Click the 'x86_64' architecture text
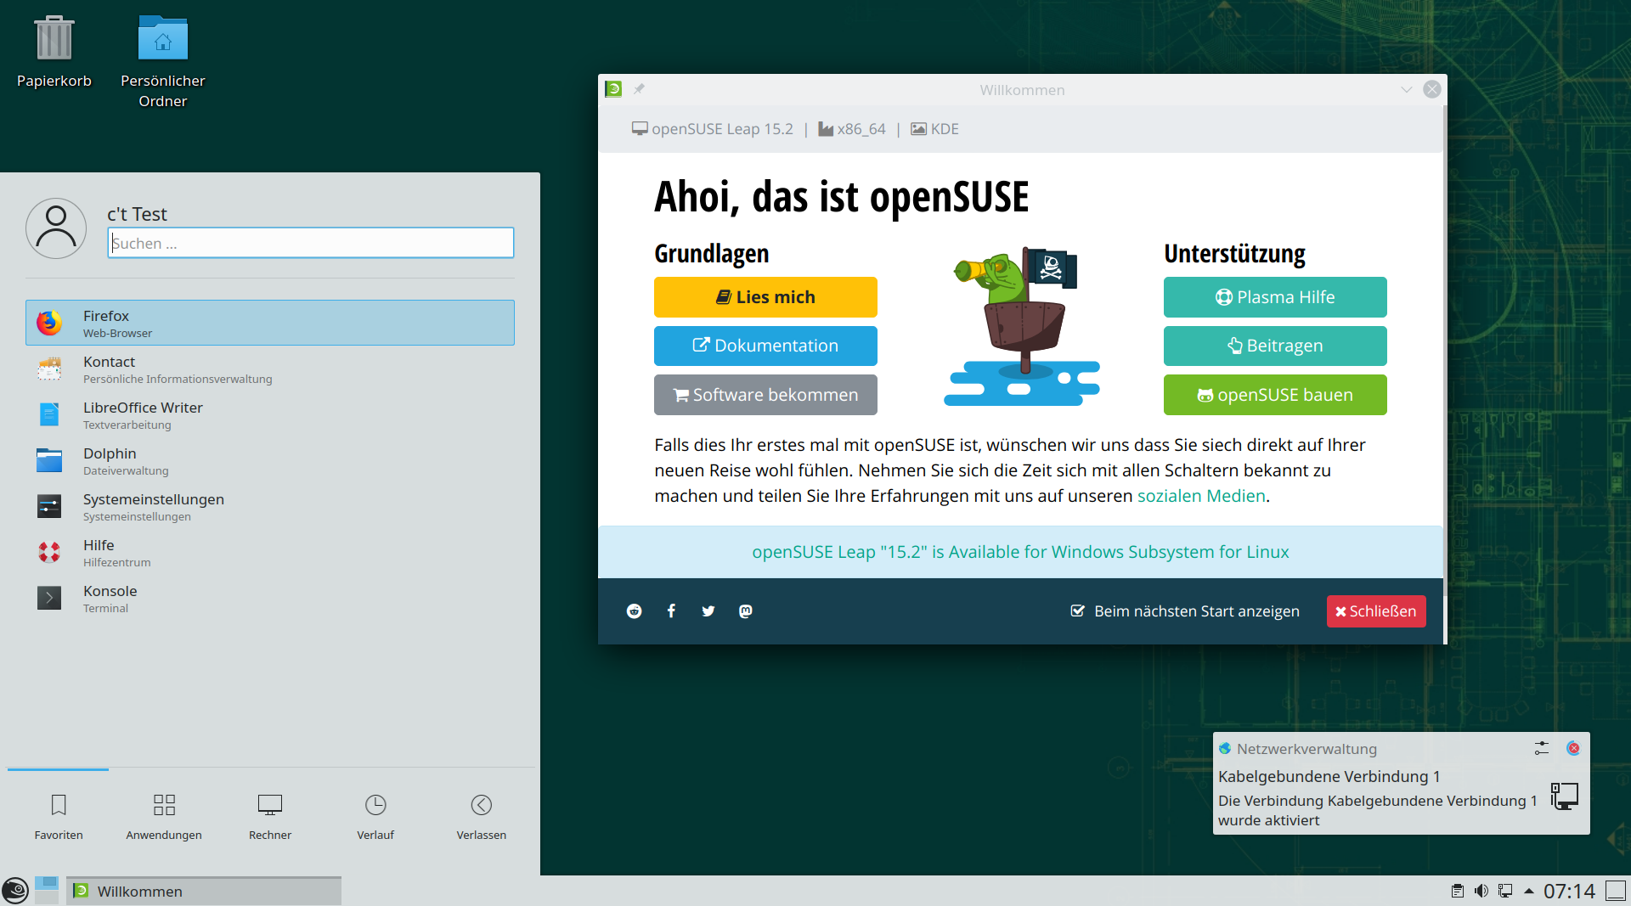 click(861, 129)
